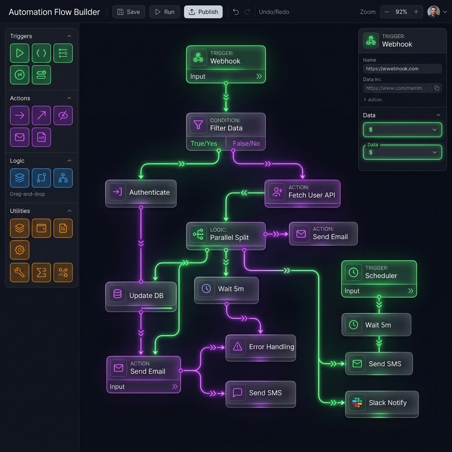The width and height of the screenshot is (452, 452).
Task: Click the orange layers utility icon
Action: pyautogui.click(x=19, y=228)
